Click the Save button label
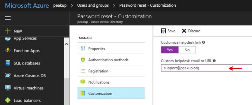The width and height of the screenshot is (252, 105). [x=171, y=31]
